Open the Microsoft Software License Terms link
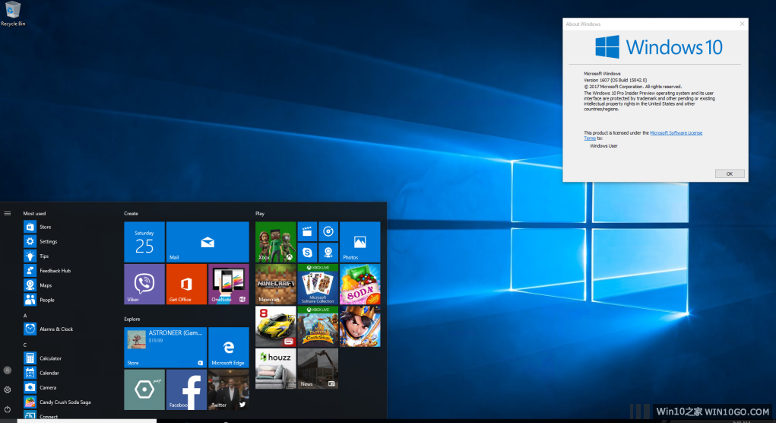The width and height of the screenshot is (776, 423). pos(676,133)
